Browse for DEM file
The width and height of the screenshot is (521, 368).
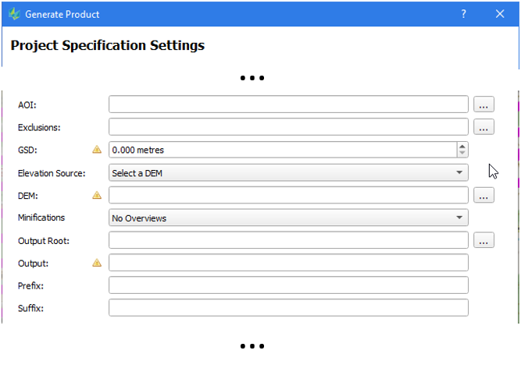click(x=484, y=196)
